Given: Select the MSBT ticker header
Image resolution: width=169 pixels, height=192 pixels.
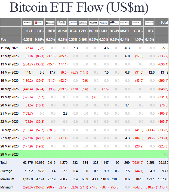Looking at the screenshot, I should point(125,31).
